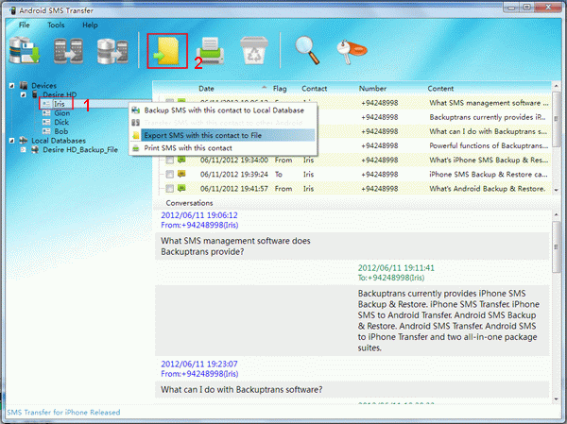This screenshot has width=567, height=424.
Task: Select contact Bob in the tree
Action: (61, 131)
